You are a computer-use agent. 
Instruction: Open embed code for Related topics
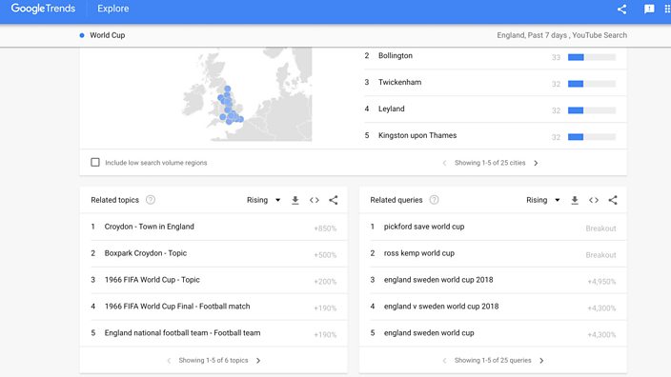315,200
